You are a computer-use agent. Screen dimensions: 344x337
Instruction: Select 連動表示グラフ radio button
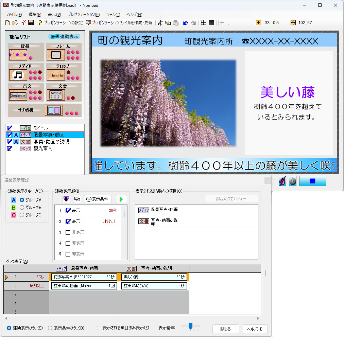(x=9, y=328)
